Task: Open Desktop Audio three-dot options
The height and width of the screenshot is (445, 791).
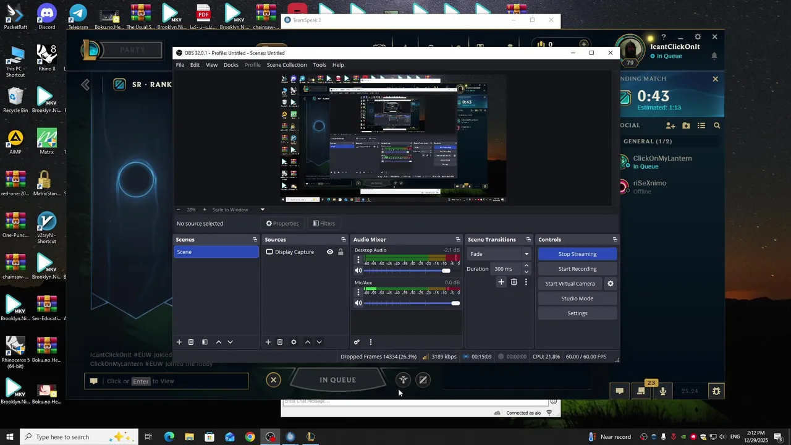Action: [358, 260]
